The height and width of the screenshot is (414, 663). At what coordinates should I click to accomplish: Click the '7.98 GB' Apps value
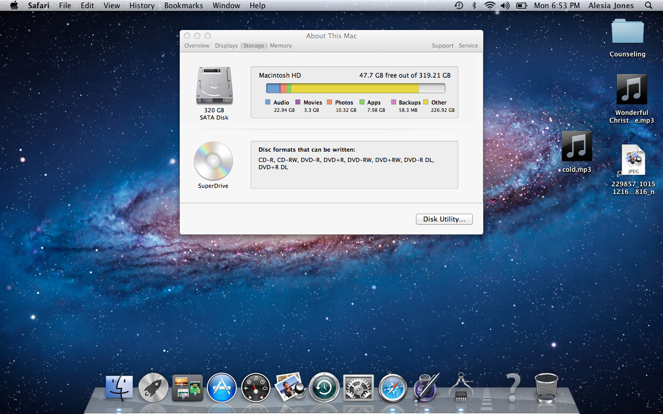(376, 110)
